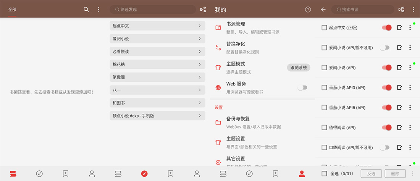Click 书源管理 book icon
This screenshot has height=181, width=420.
coord(218,27)
